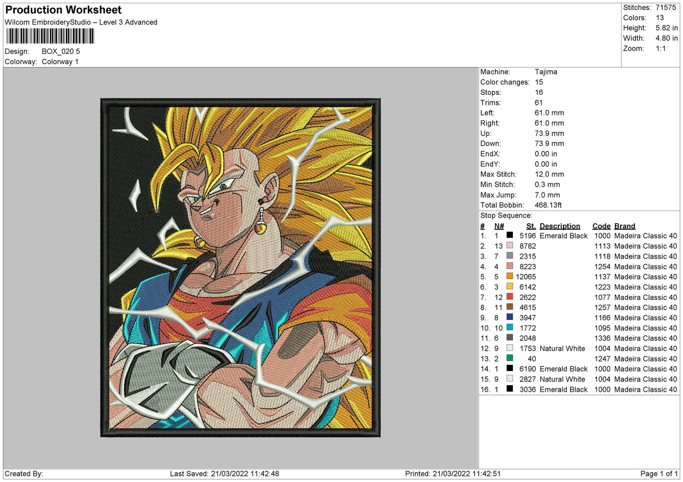Click the Total Bobbin value 468.13ft
The height and width of the screenshot is (482, 683).
[548, 205]
